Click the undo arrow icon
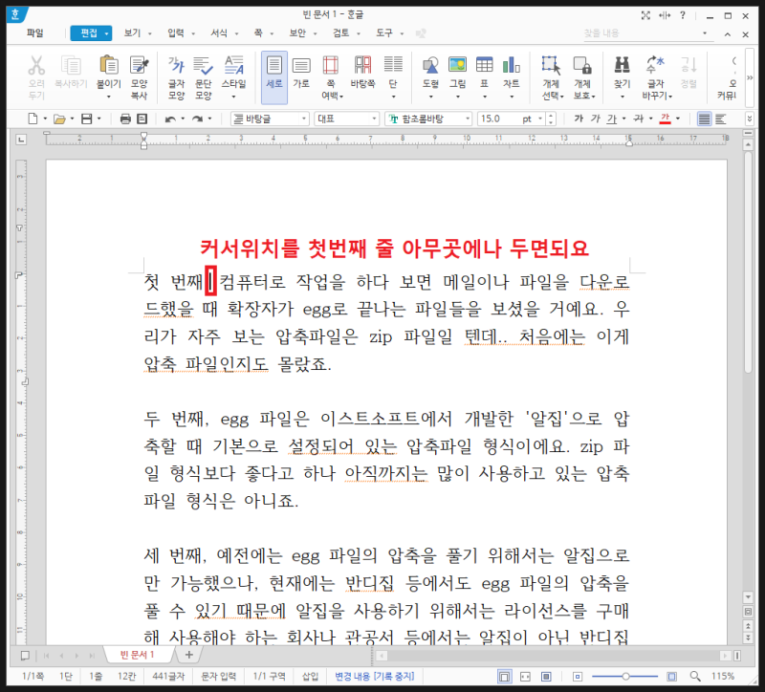Image resolution: width=765 pixels, height=692 pixels. pos(170,119)
